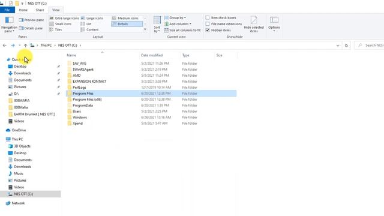Select the Details layout
The width and height of the screenshot is (384, 216).
coord(127,24)
